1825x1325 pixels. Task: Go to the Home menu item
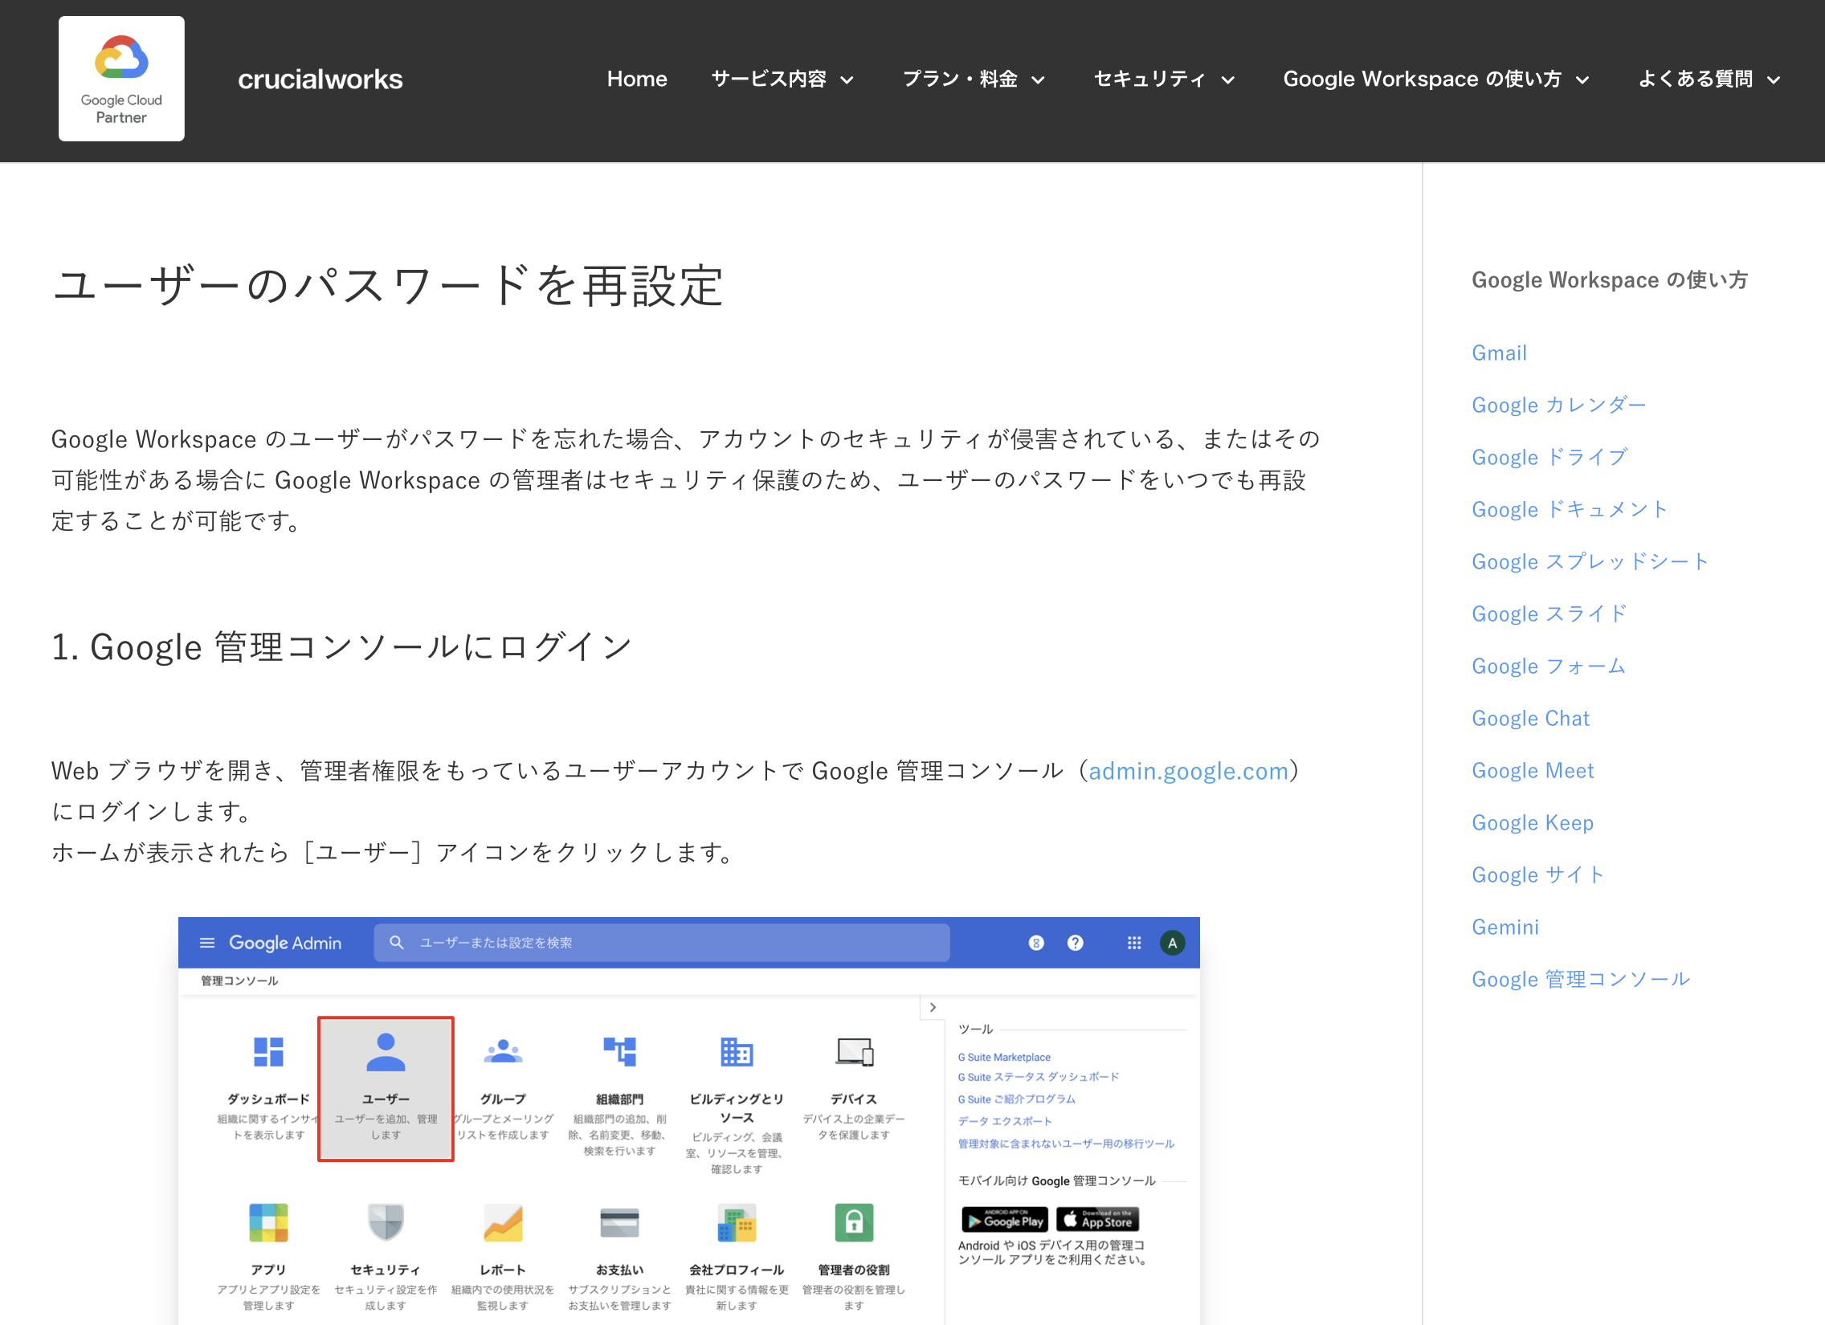click(636, 79)
